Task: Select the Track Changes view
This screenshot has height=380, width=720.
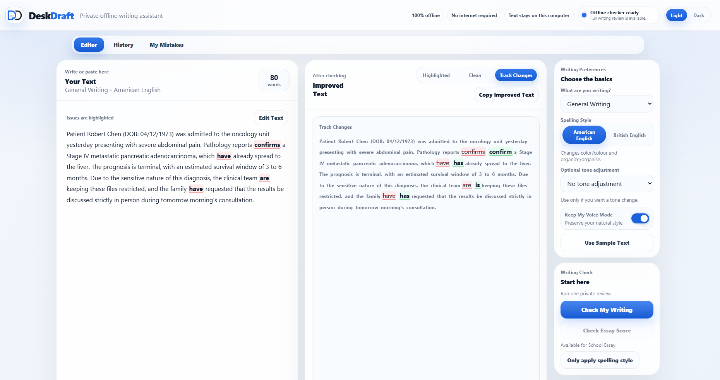Action: pyautogui.click(x=516, y=75)
